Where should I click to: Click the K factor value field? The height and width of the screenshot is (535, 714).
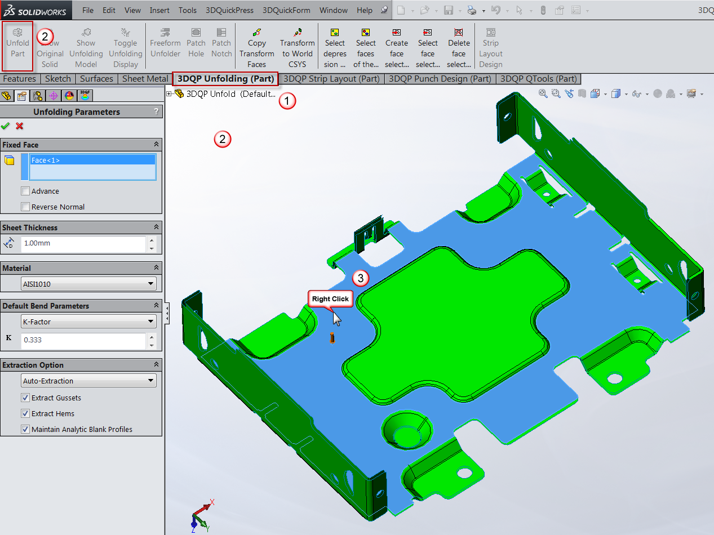(x=83, y=340)
